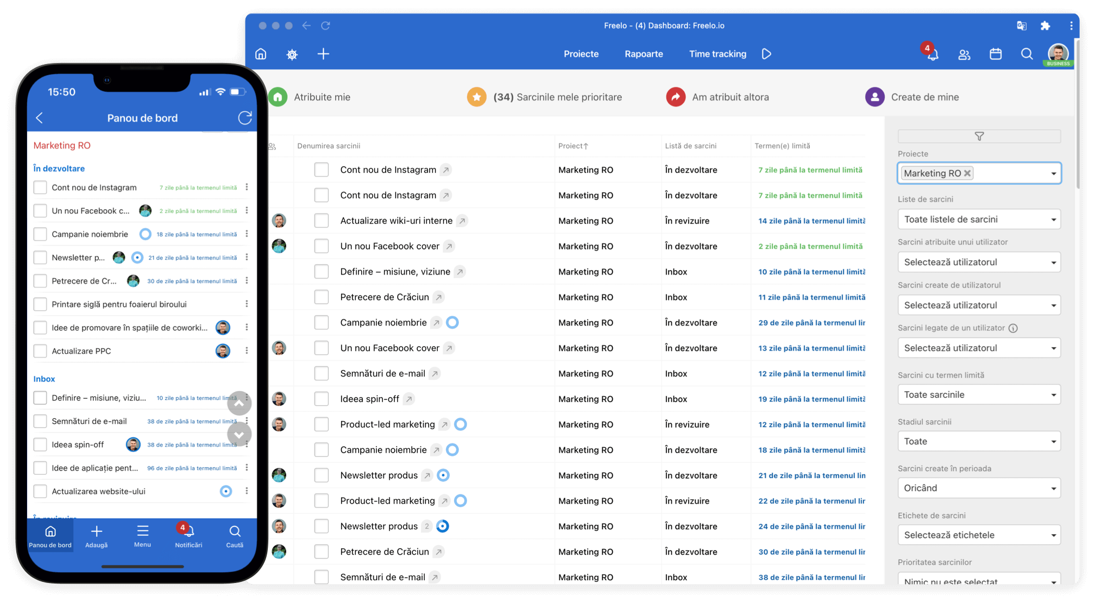The width and height of the screenshot is (1095, 602).
Task: Open search magnifier in desktop top bar
Action: [x=1027, y=54]
